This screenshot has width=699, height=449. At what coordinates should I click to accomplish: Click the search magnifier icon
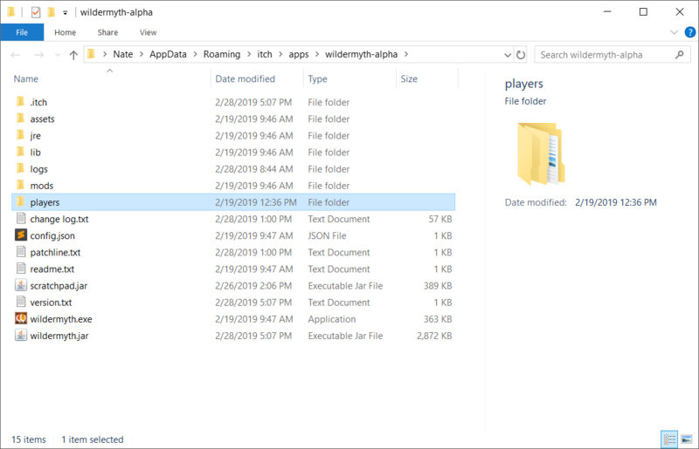[x=678, y=54]
